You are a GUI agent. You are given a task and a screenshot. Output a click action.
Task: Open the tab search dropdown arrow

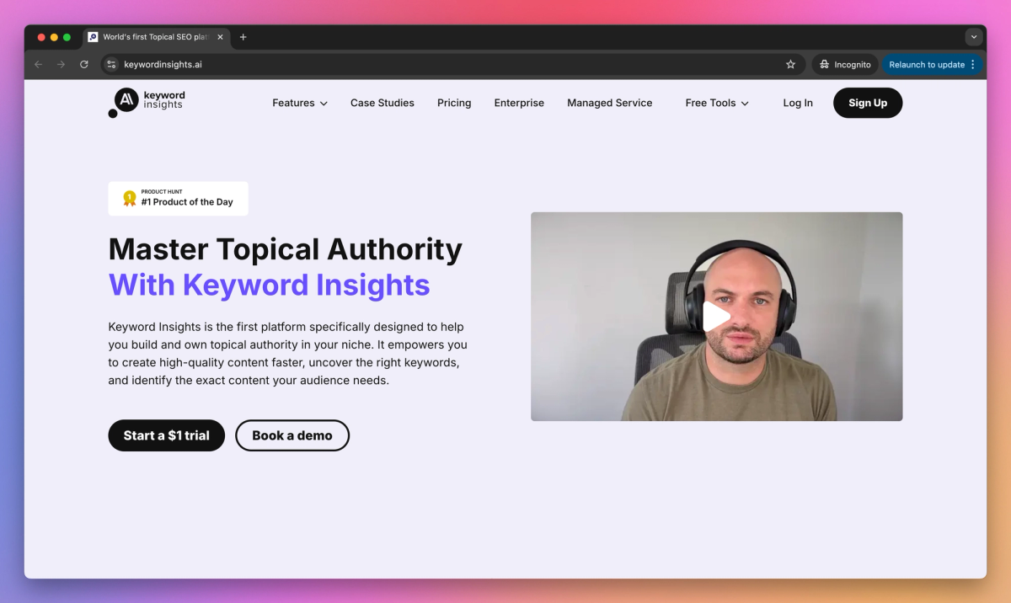pyautogui.click(x=974, y=37)
